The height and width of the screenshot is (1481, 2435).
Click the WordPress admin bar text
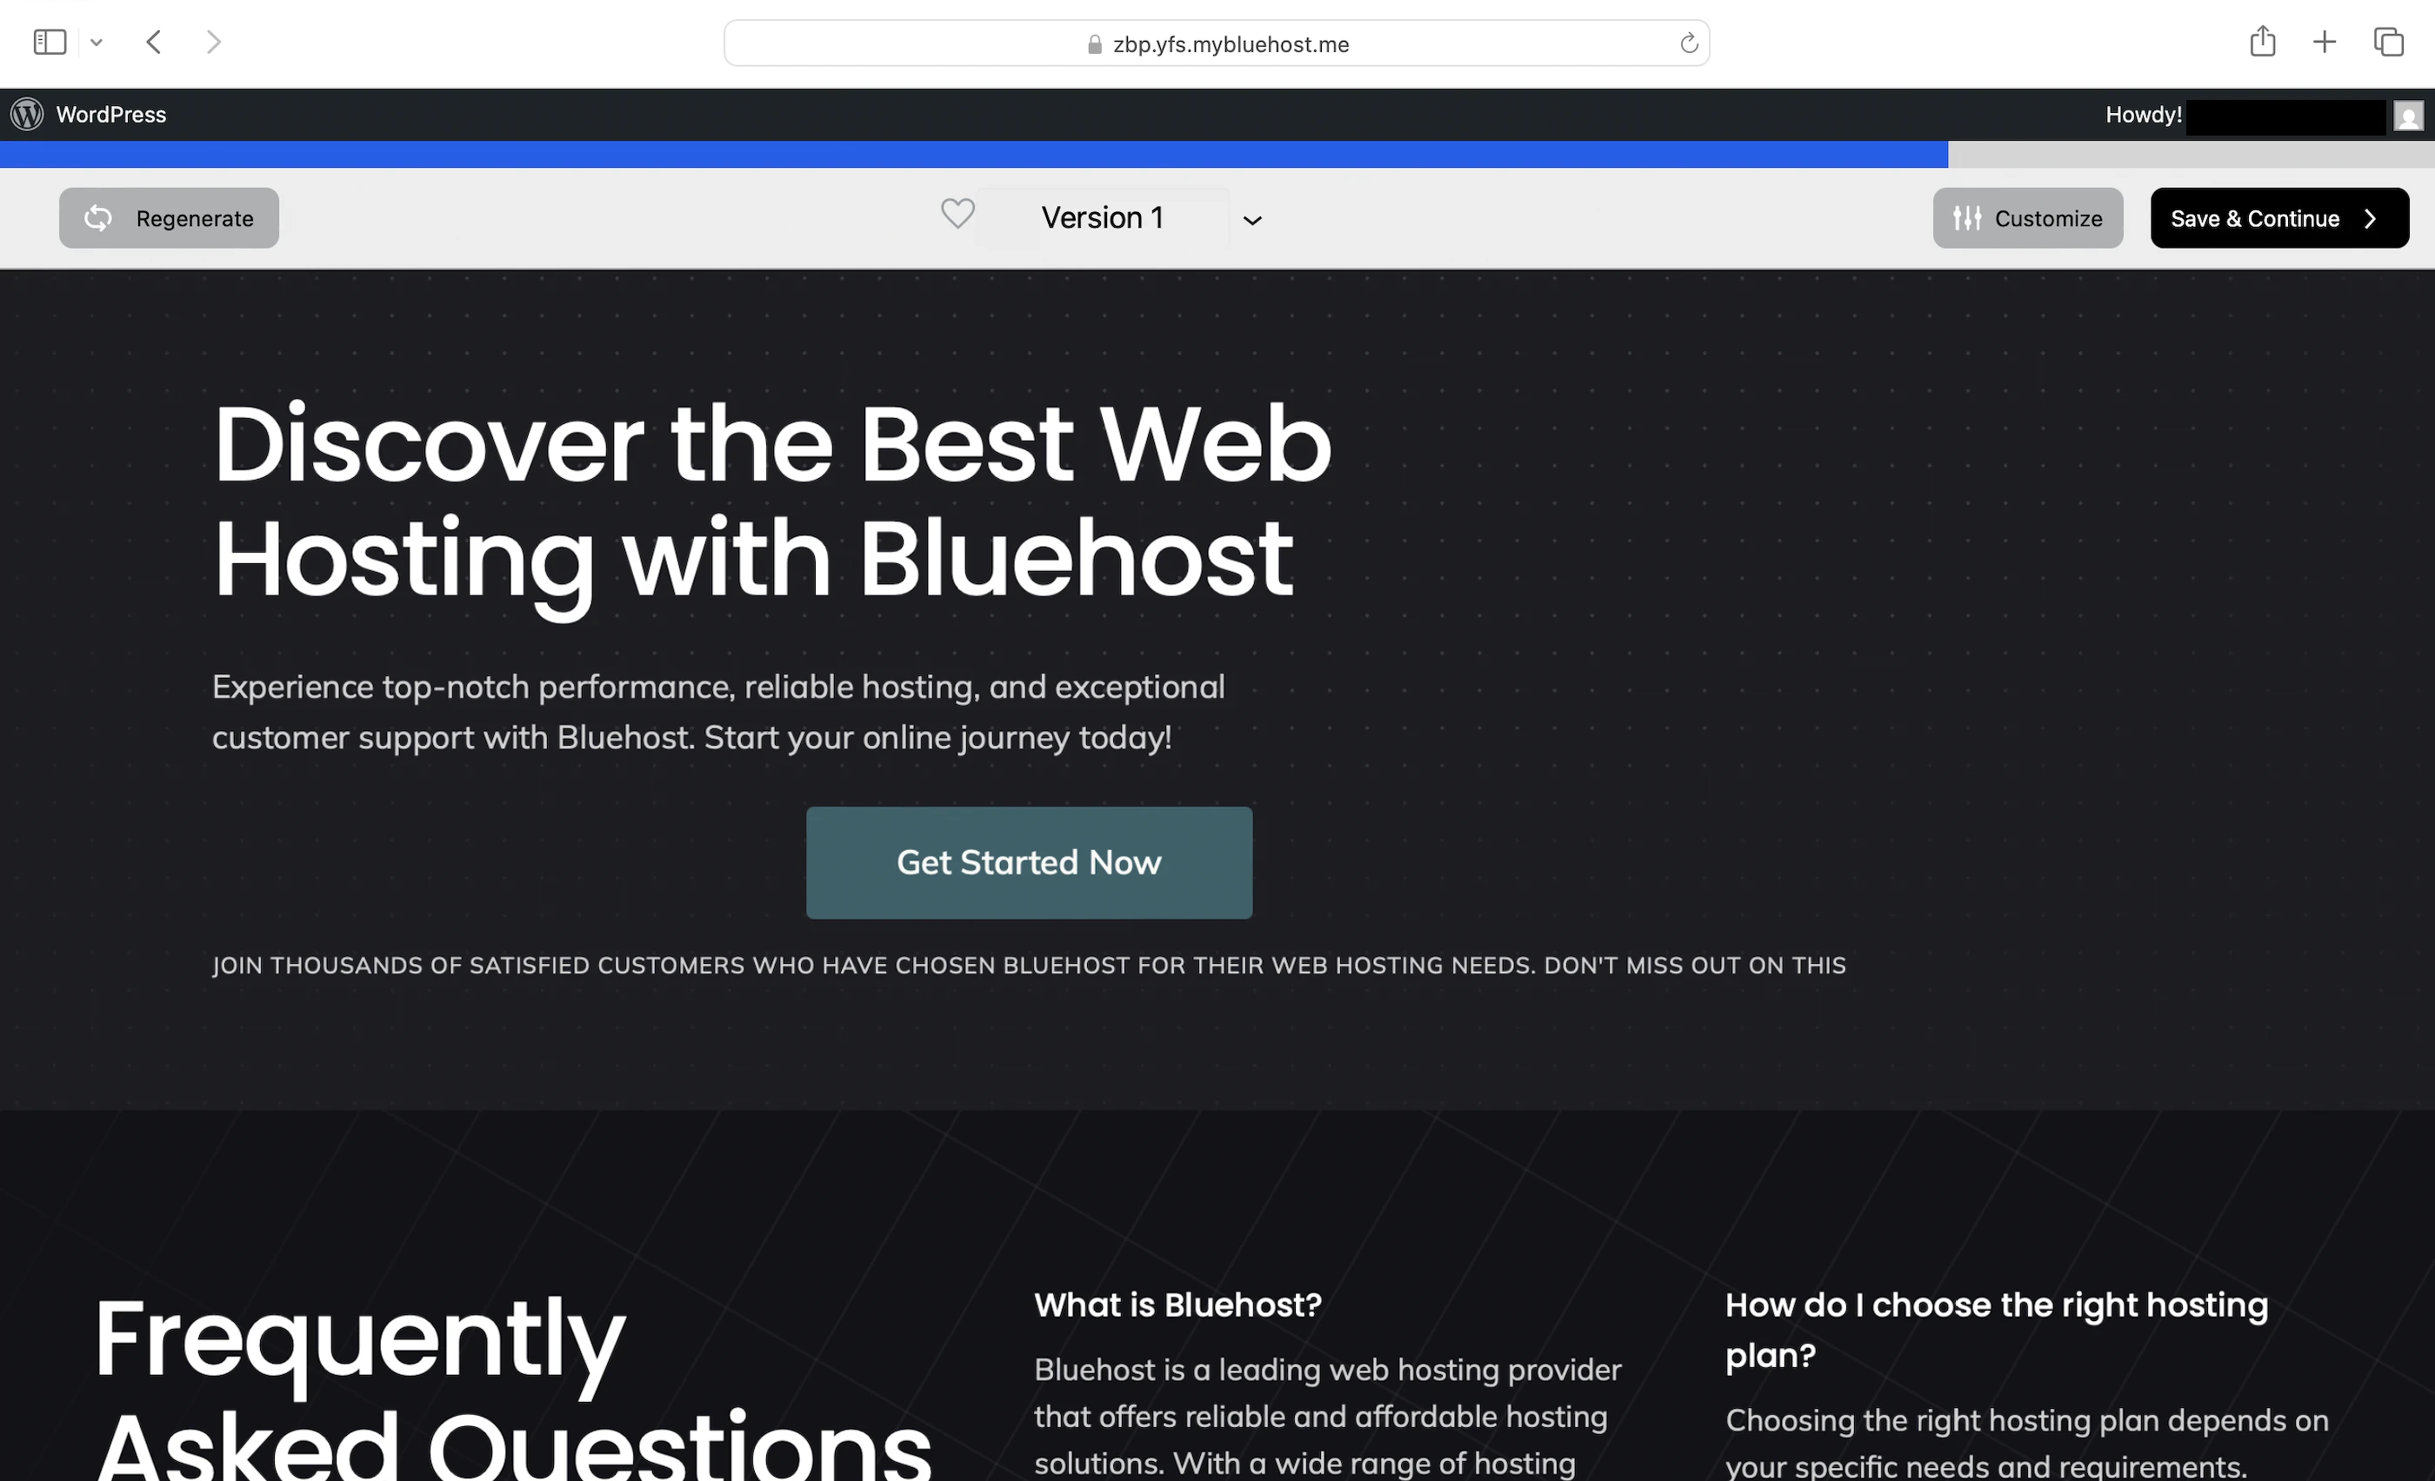[x=110, y=115]
